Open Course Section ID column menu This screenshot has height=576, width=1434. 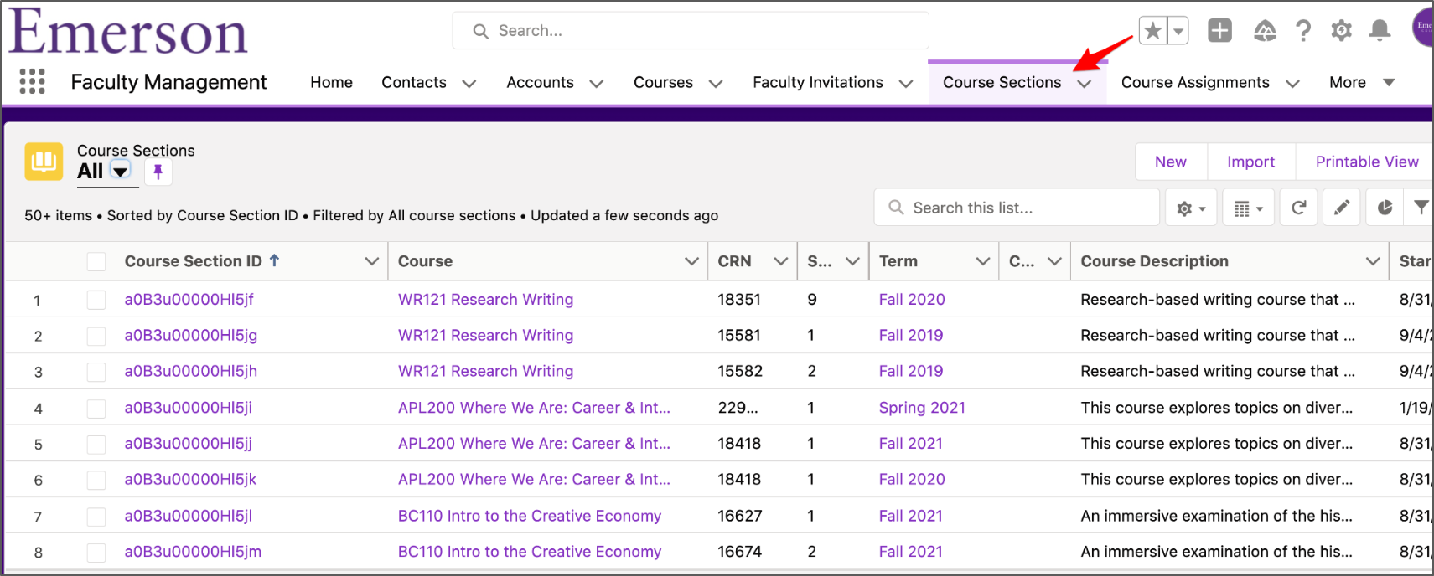(x=371, y=261)
